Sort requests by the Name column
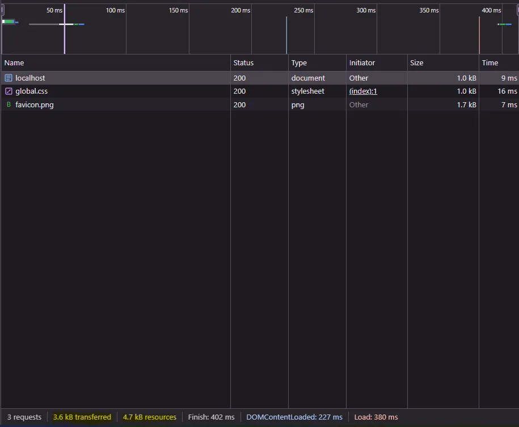519x427 pixels. pos(14,62)
